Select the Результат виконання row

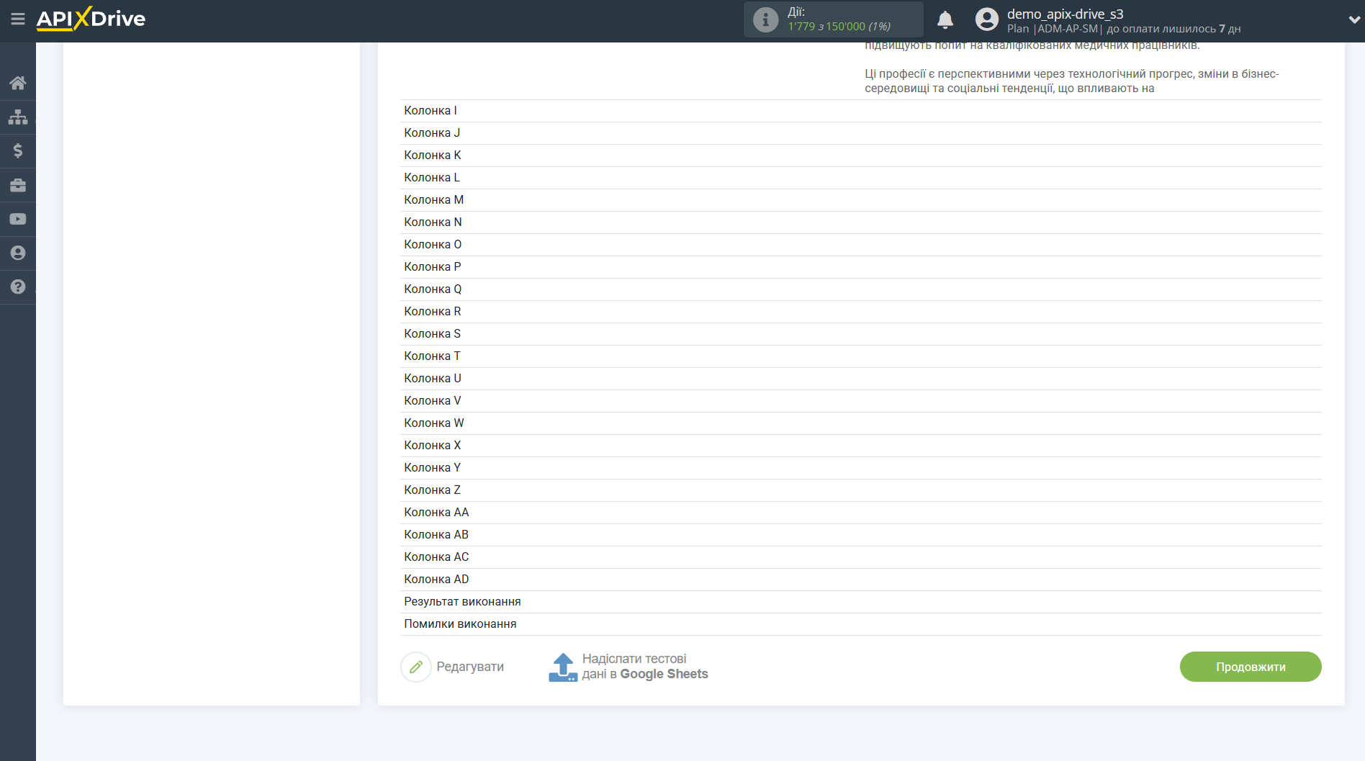tap(462, 602)
